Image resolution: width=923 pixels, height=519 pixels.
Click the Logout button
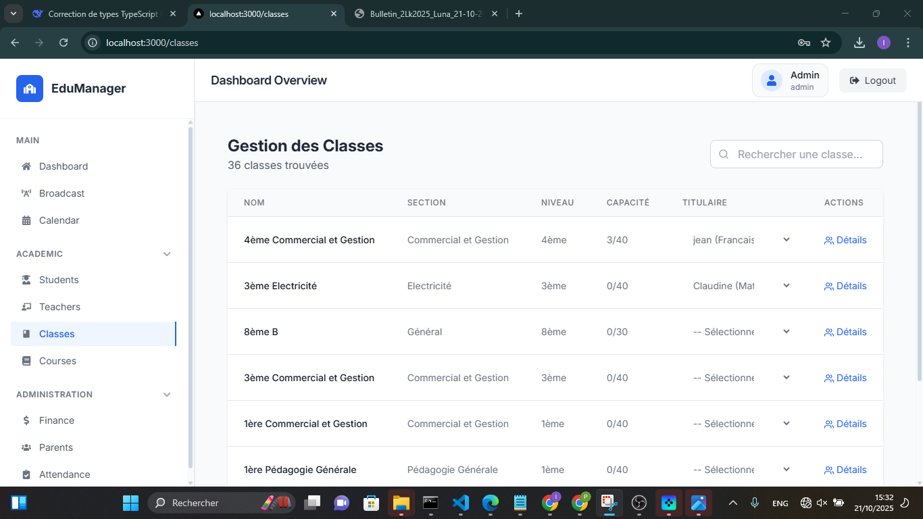pyautogui.click(x=872, y=80)
